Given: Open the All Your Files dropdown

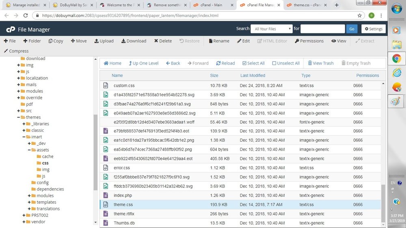Looking at the screenshot, I should (x=271, y=29).
